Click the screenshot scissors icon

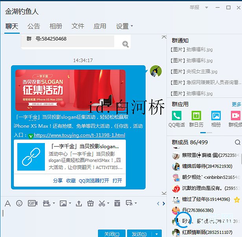coord(102,203)
